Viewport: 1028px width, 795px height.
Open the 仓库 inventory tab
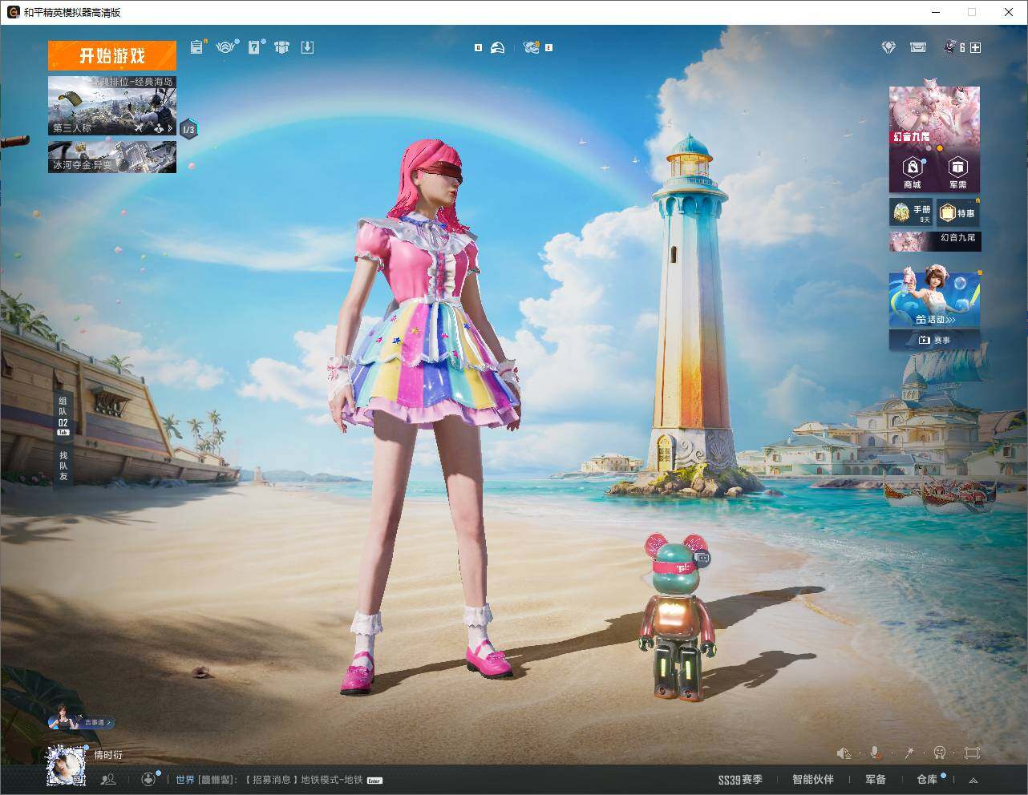pyautogui.click(x=927, y=779)
